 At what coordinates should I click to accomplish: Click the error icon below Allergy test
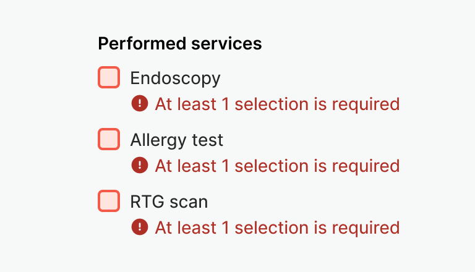click(140, 165)
